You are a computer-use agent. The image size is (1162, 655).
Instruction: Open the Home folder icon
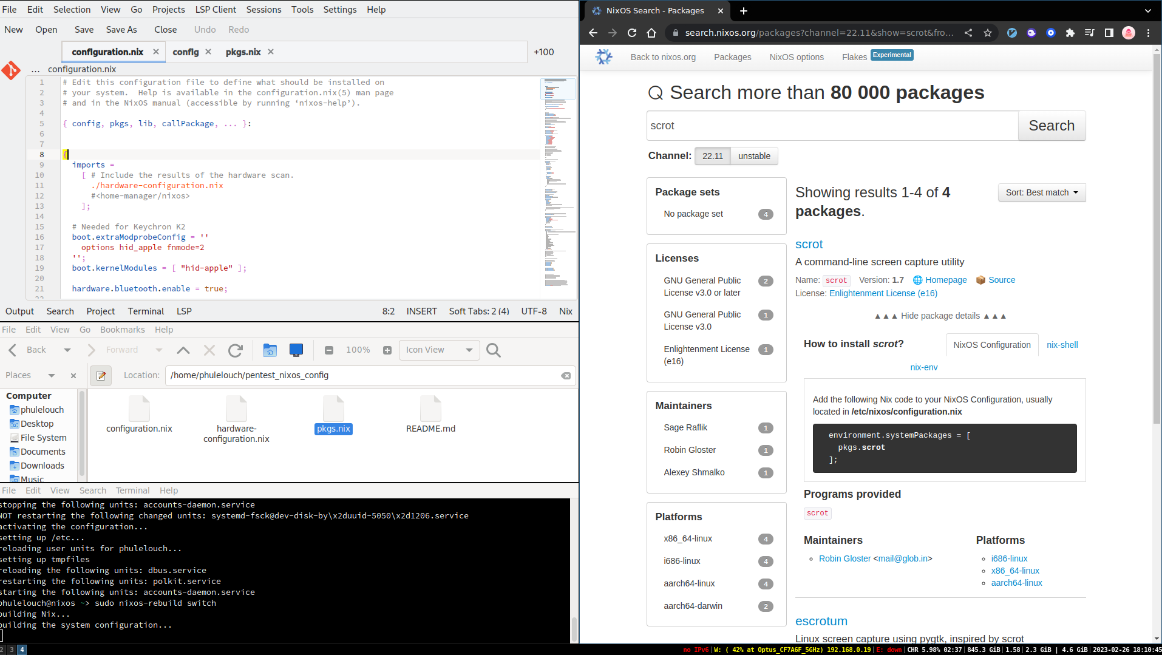tap(270, 350)
